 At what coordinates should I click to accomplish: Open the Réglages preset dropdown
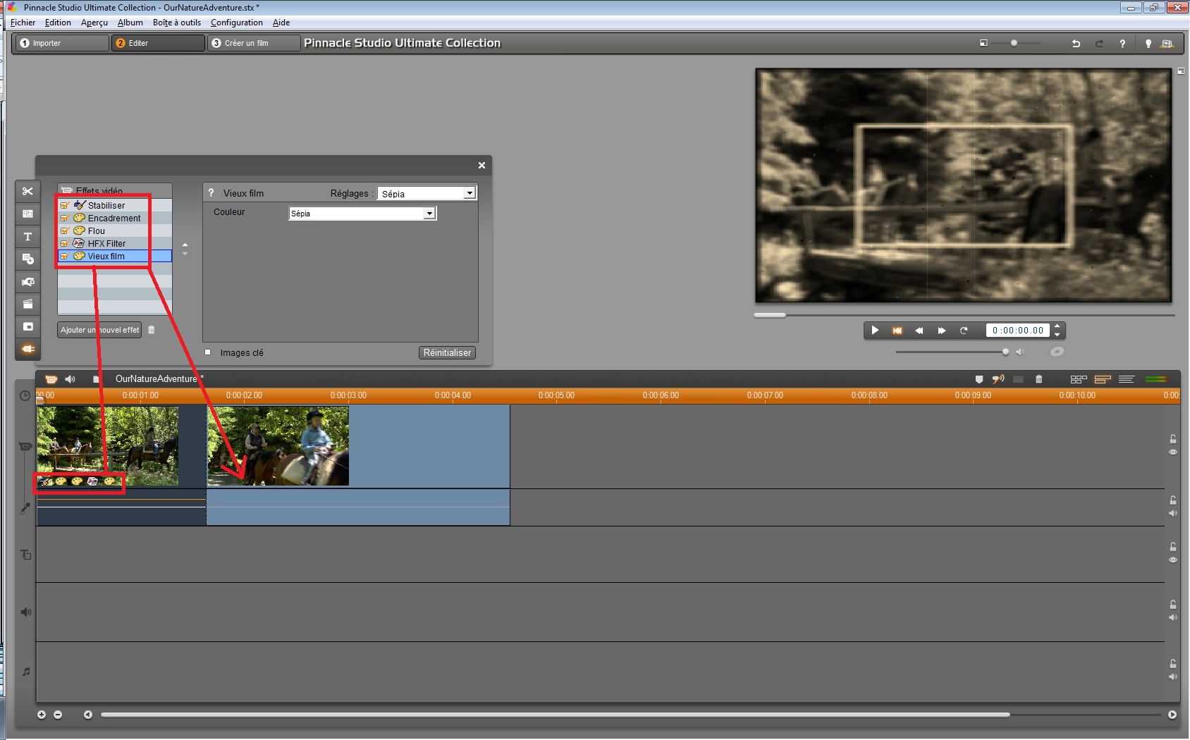(470, 193)
